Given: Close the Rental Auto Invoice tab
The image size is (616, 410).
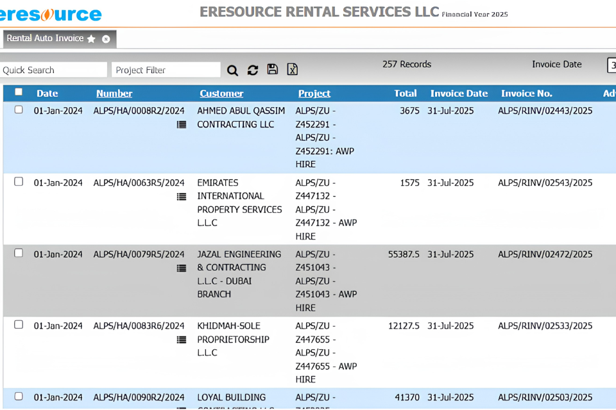Looking at the screenshot, I should (106, 39).
